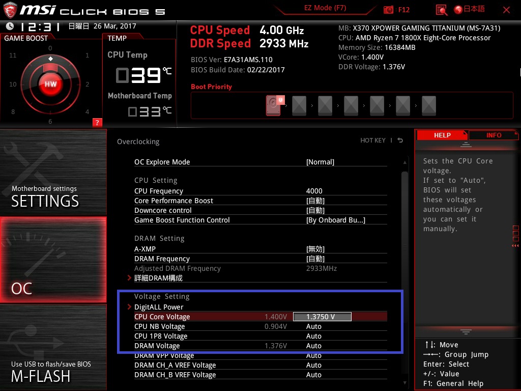Click the Game Boost dial position 6
This screenshot has height=391, width=521.
[50, 121]
